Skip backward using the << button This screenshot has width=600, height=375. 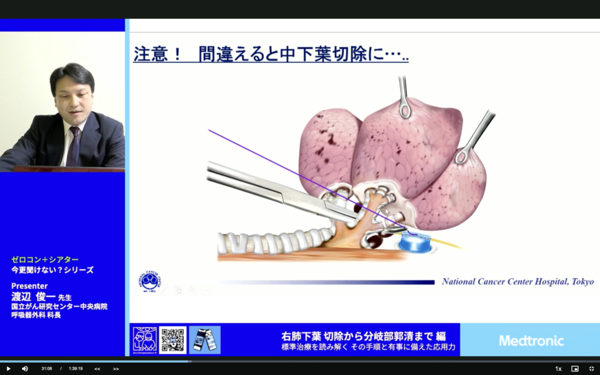point(97,369)
